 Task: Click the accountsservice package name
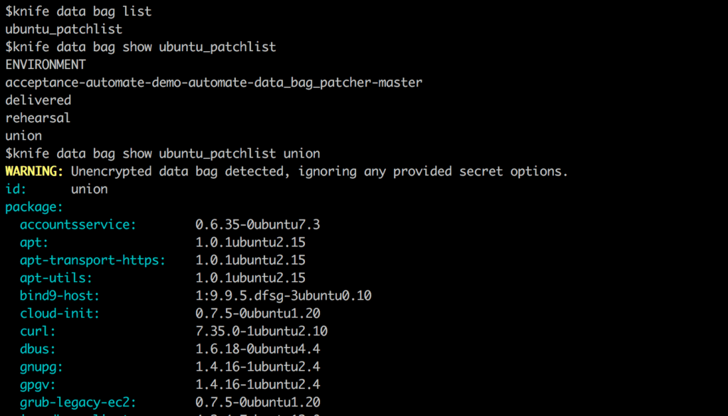(x=78, y=224)
